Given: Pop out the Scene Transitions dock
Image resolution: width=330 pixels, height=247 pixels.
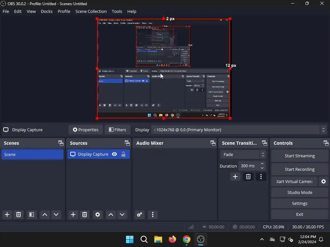Looking at the screenshot, I should (265, 143).
